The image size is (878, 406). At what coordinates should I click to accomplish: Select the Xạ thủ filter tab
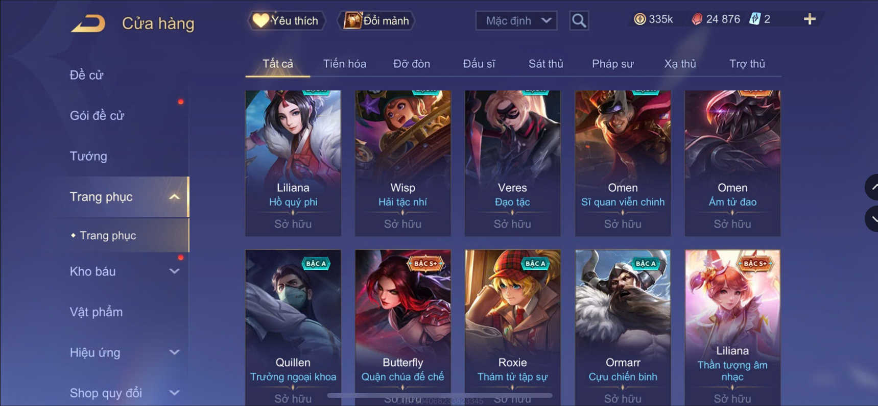(x=680, y=64)
